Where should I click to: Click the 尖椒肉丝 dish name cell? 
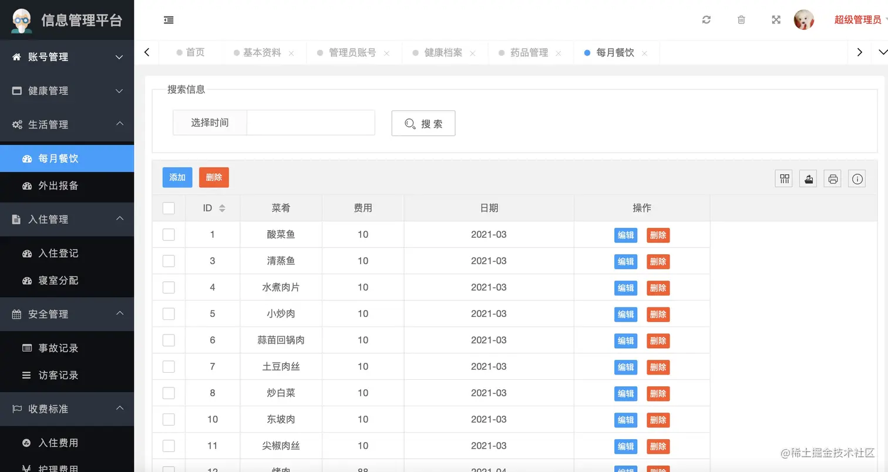pos(281,446)
